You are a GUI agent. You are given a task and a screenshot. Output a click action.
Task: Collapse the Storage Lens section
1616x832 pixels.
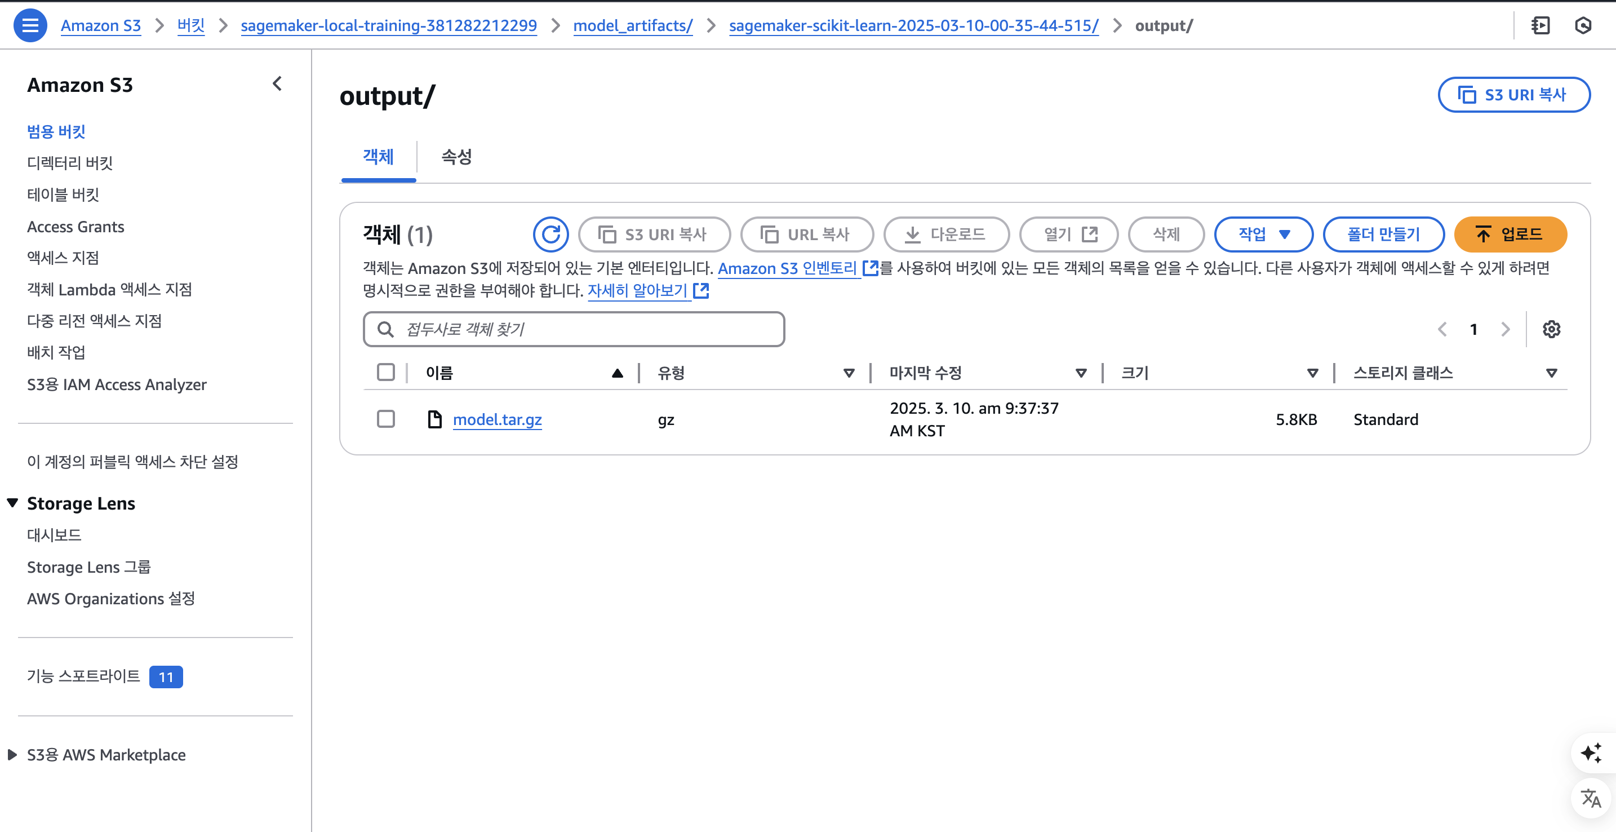click(x=12, y=503)
